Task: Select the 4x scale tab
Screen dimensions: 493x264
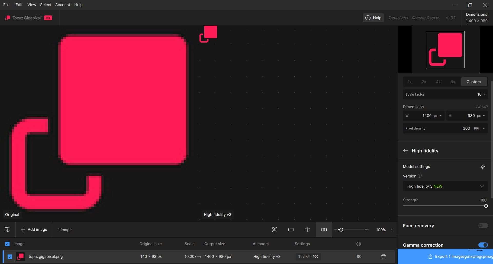Action: pyautogui.click(x=438, y=82)
